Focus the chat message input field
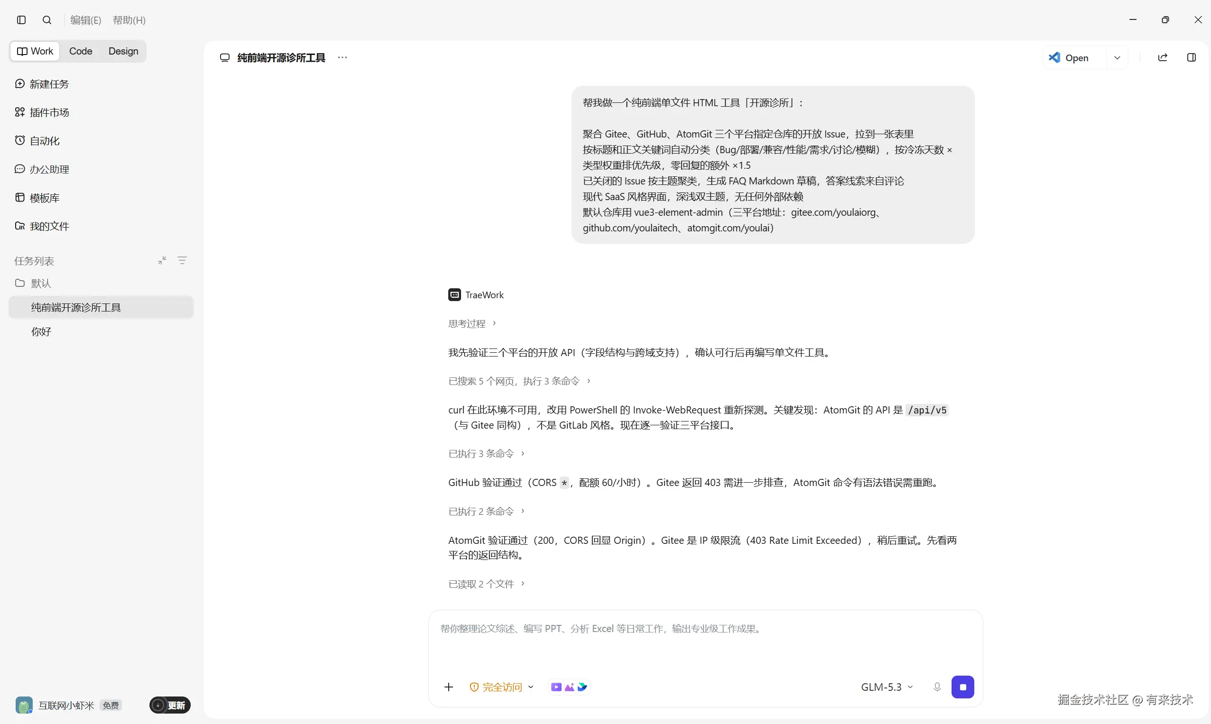This screenshot has height=724, width=1211. pyautogui.click(x=705, y=640)
